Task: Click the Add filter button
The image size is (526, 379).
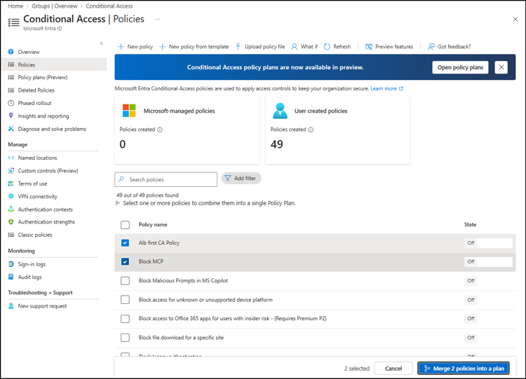Action: pyautogui.click(x=241, y=178)
